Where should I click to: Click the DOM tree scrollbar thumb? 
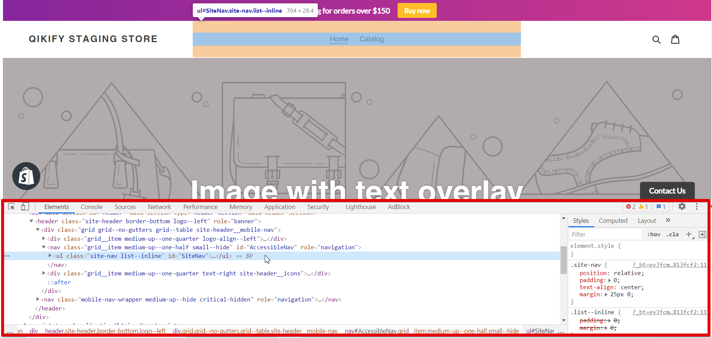[564, 260]
